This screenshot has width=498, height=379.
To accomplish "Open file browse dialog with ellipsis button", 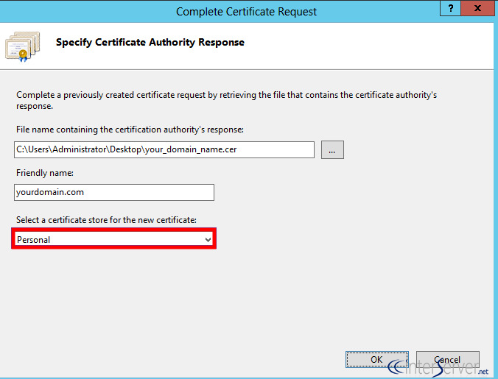I will point(332,149).
